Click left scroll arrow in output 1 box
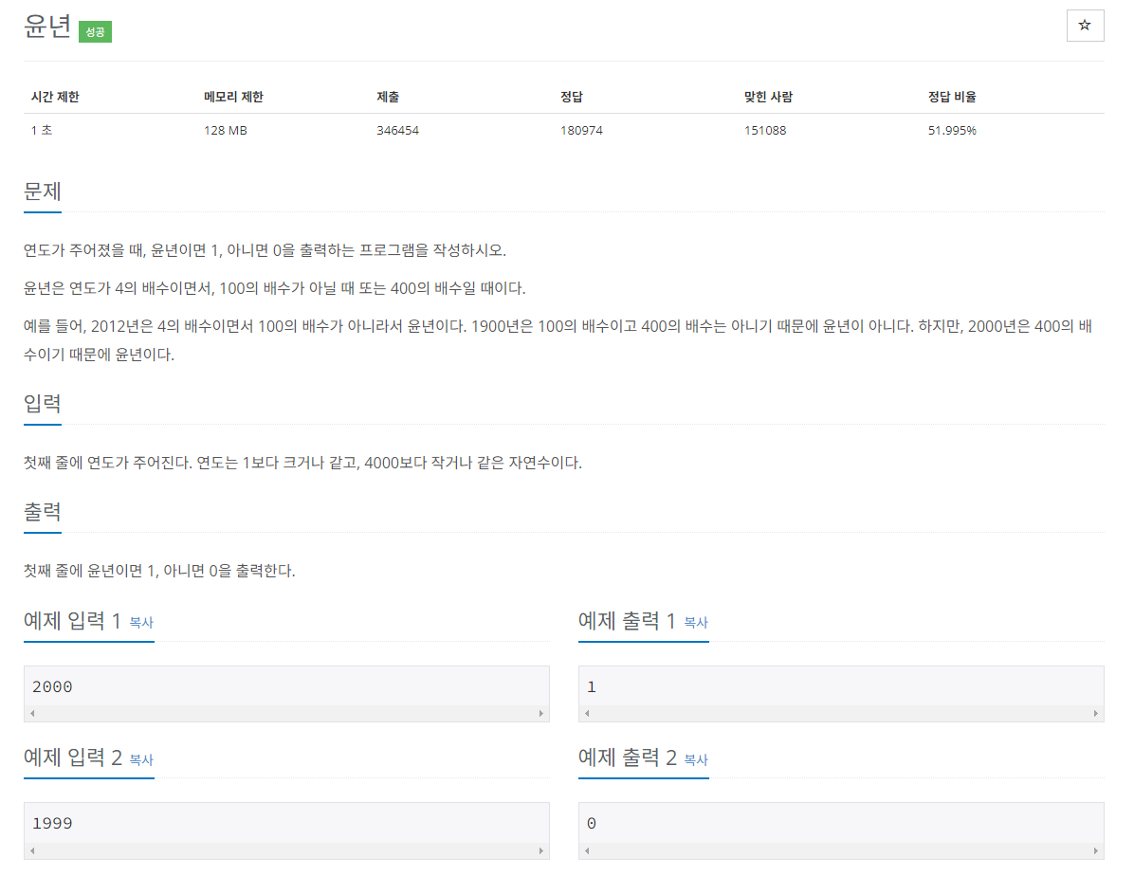Viewport: 1134px width, 876px height. [587, 713]
